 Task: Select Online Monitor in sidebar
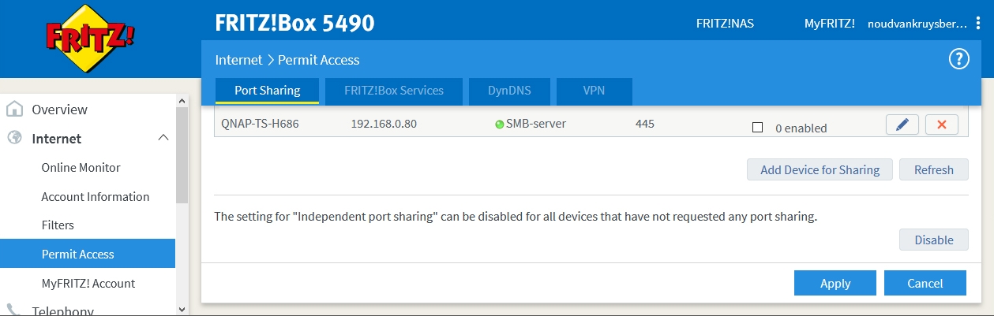[81, 168]
